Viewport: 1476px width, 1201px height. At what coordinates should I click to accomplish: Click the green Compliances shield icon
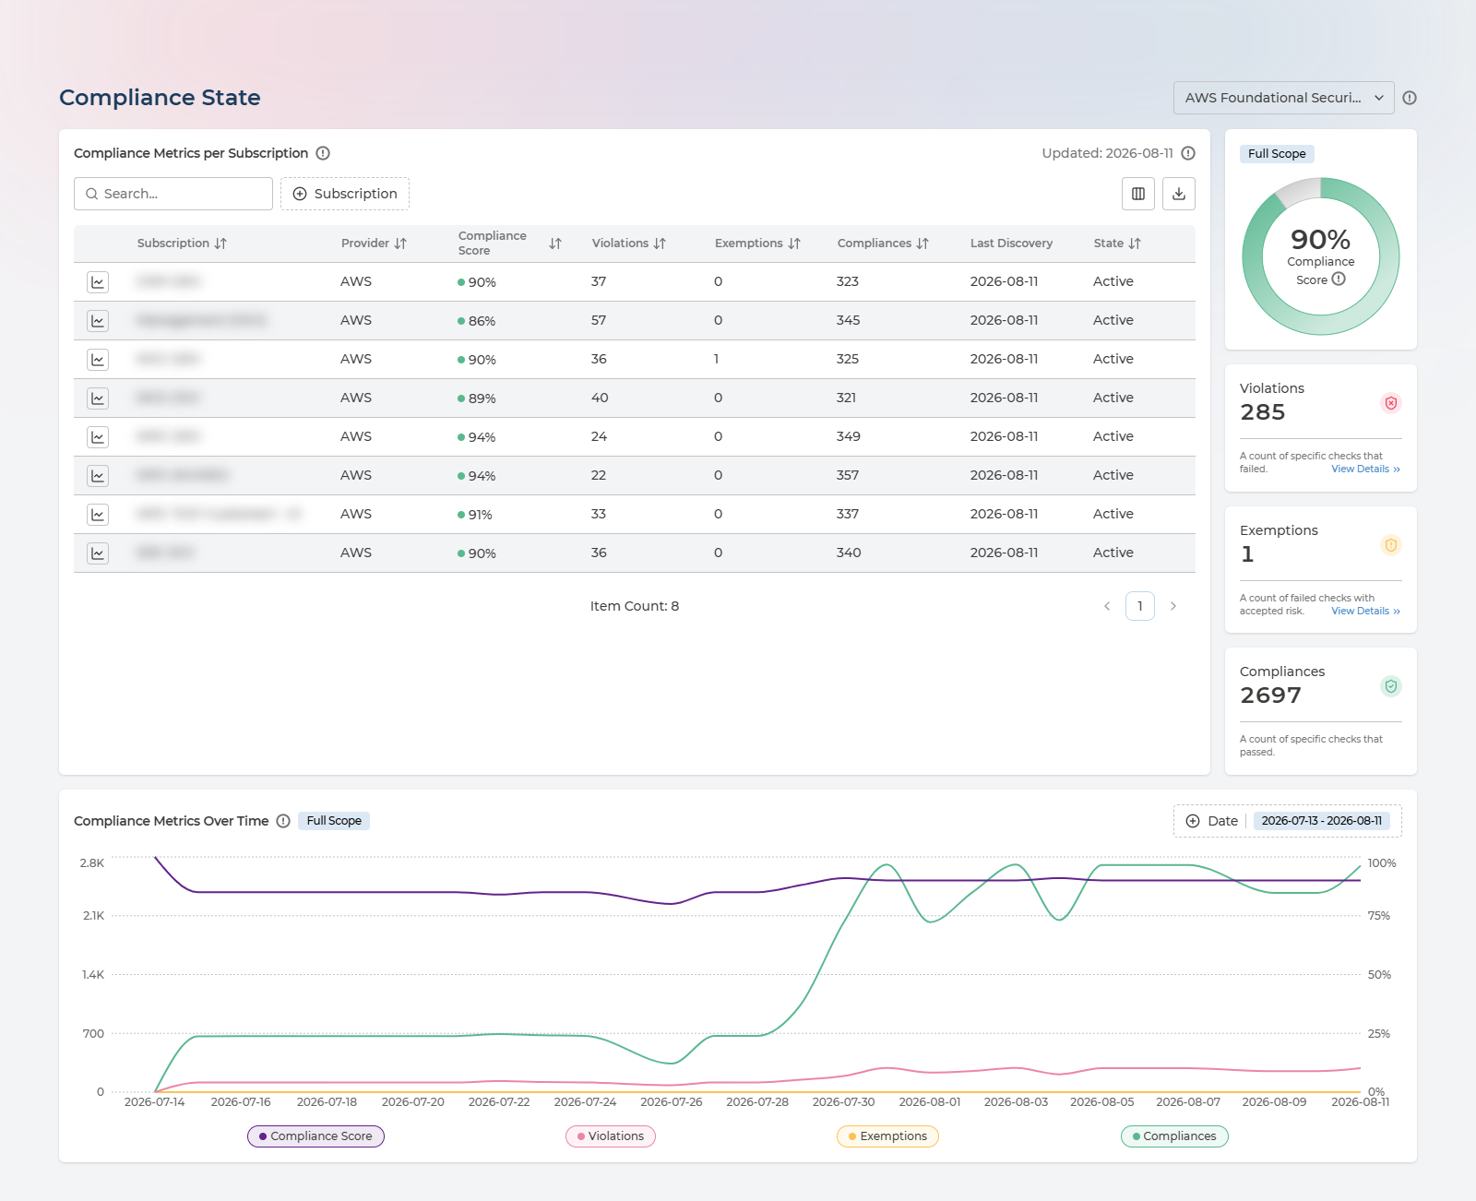click(1391, 686)
